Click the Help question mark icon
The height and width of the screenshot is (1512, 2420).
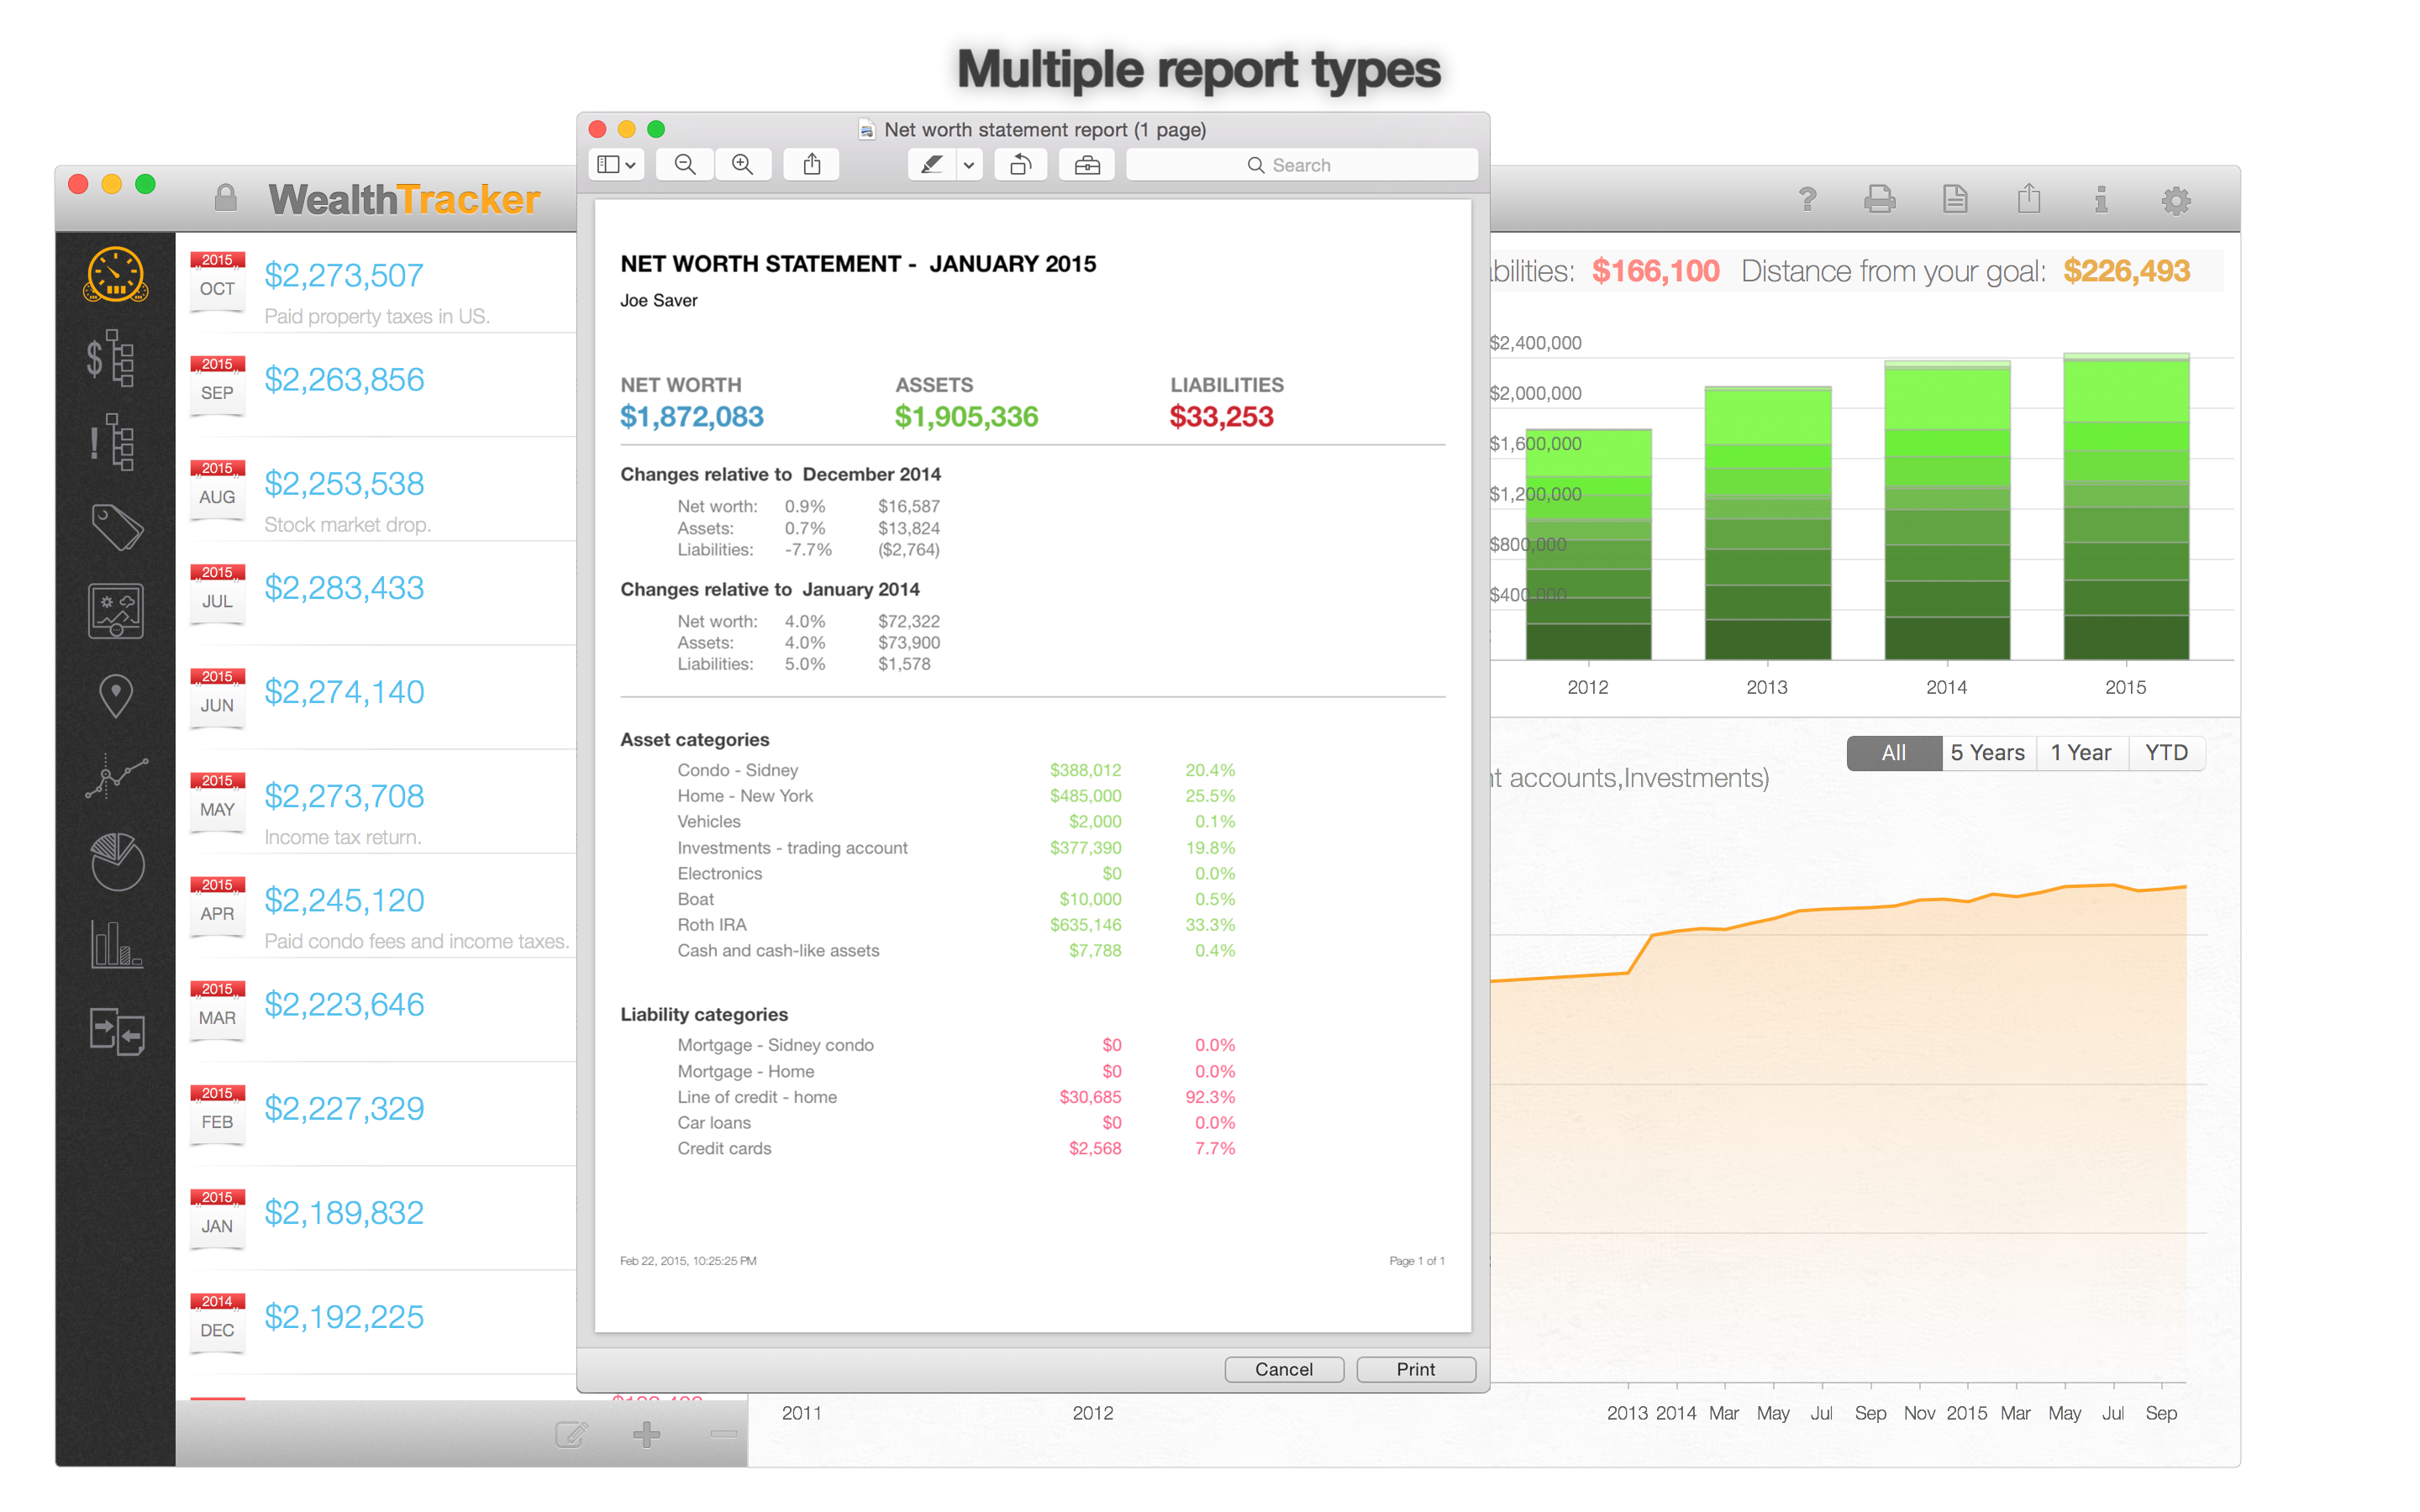(x=1808, y=199)
